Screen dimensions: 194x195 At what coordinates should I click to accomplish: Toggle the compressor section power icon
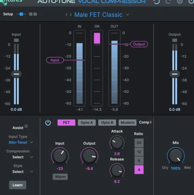48,123
